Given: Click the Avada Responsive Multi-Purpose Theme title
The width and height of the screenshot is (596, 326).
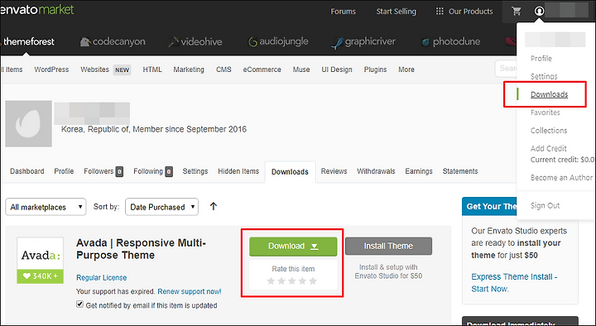Looking at the screenshot, I should coord(141,249).
